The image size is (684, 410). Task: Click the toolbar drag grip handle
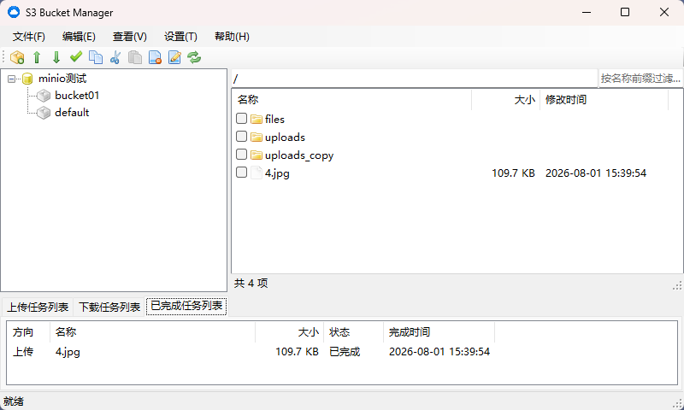[x=4, y=57]
